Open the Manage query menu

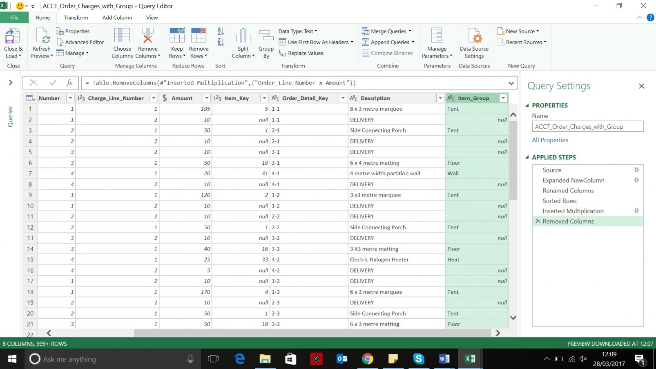click(72, 53)
